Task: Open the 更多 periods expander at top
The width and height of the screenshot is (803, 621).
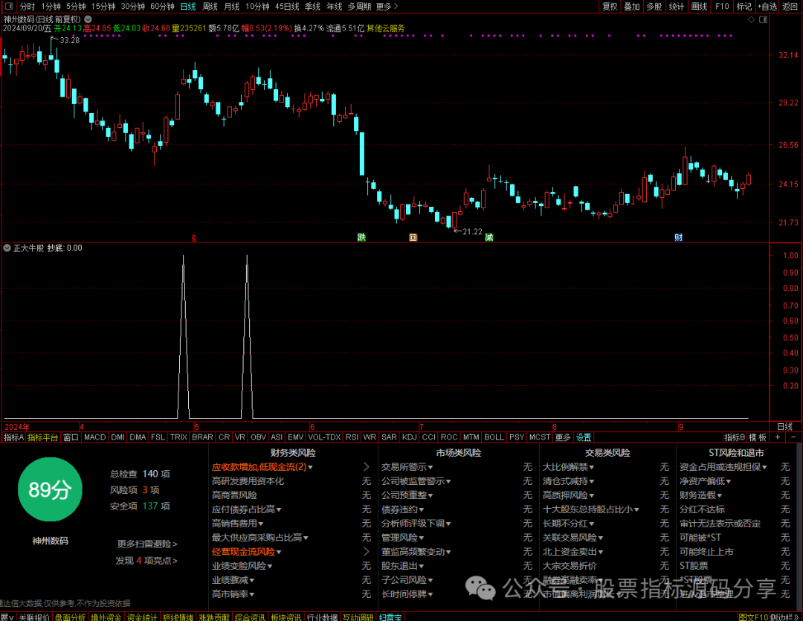Action: tap(387, 6)
